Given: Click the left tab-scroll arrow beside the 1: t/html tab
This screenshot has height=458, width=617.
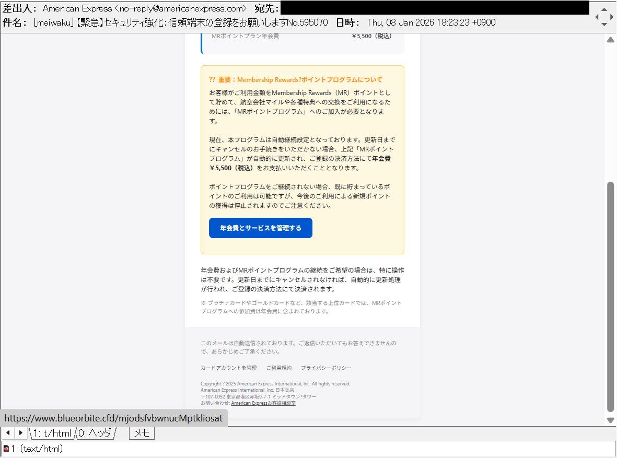Looking at the screenshot, I should coord(8,433).
